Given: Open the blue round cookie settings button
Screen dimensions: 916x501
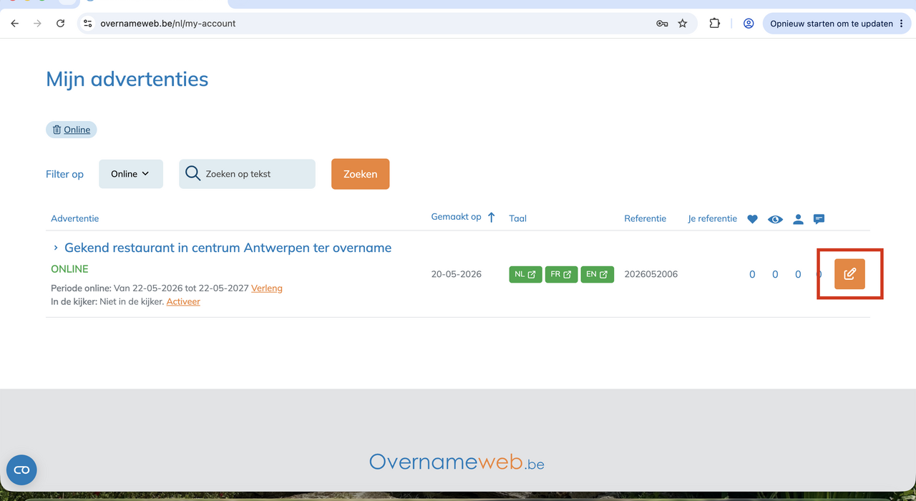Looking at the screenshot, I should pos(21,470).
